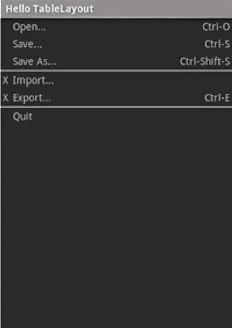Click the empty cell right of Quit
The image size is (232, 328).
(x=200, y=117)
